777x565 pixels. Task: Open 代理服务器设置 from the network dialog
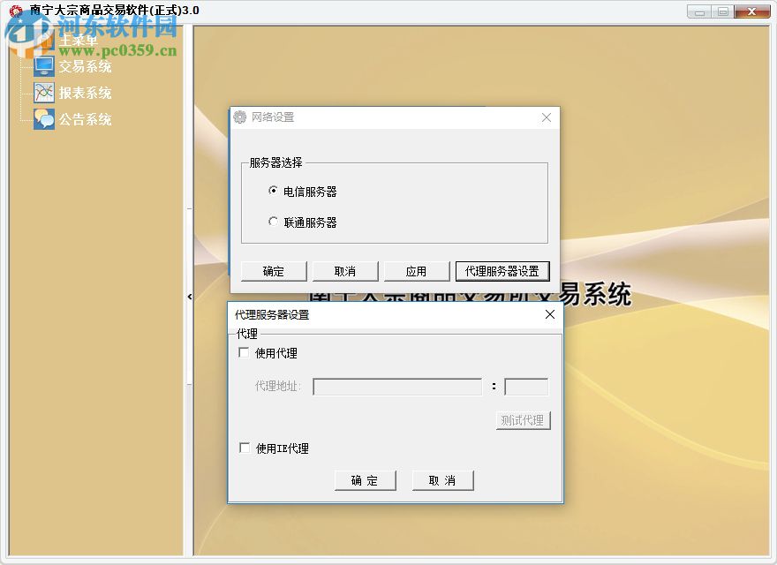click(x=502, y=271)
